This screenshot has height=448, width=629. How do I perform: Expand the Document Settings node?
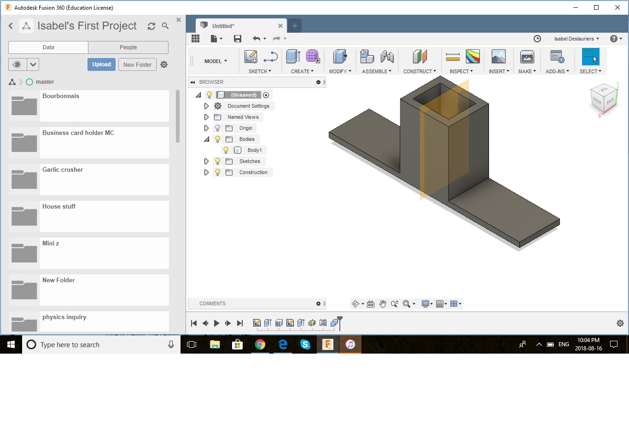click(x=206, y=106)
